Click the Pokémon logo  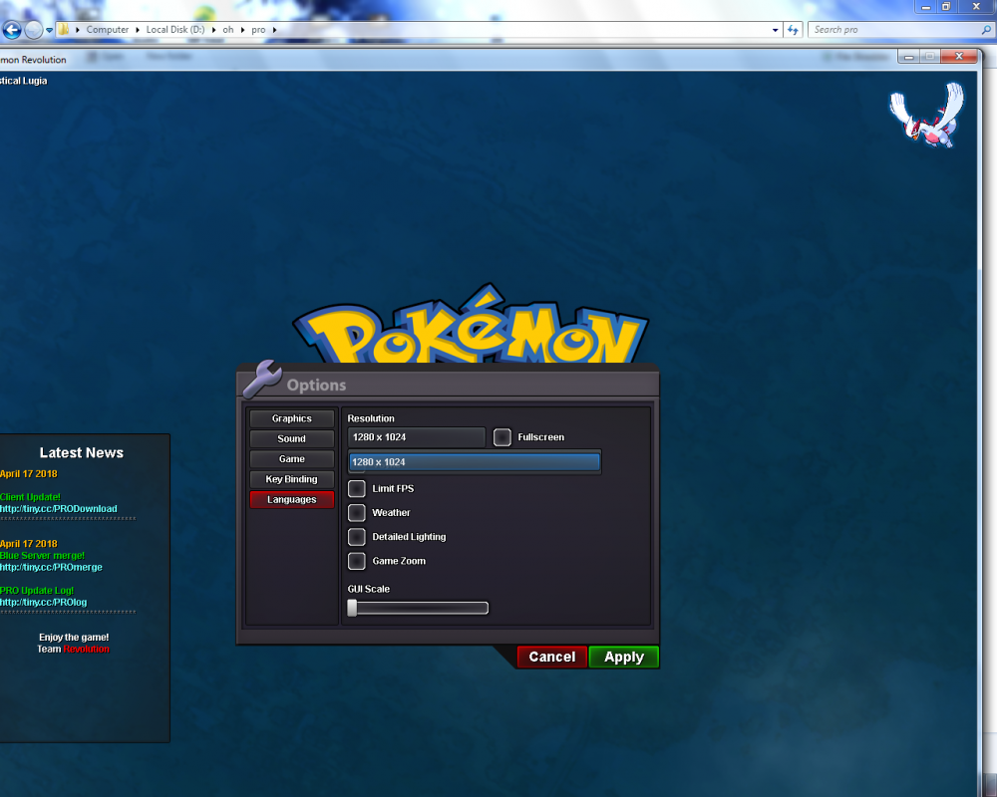click(x=470, y=329)
